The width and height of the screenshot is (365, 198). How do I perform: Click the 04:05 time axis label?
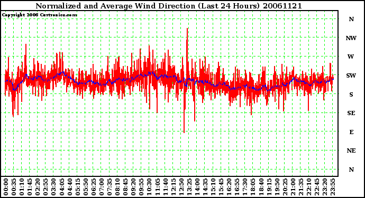click(x=62, y=187)
